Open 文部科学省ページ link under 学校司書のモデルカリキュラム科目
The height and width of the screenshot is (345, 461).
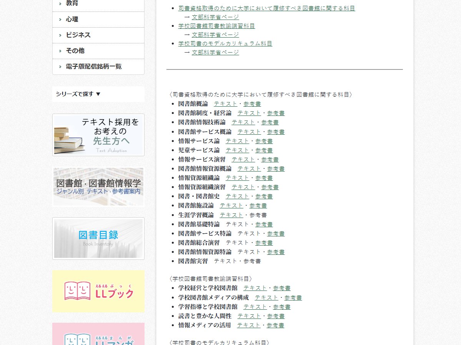[x=215, y=52]
